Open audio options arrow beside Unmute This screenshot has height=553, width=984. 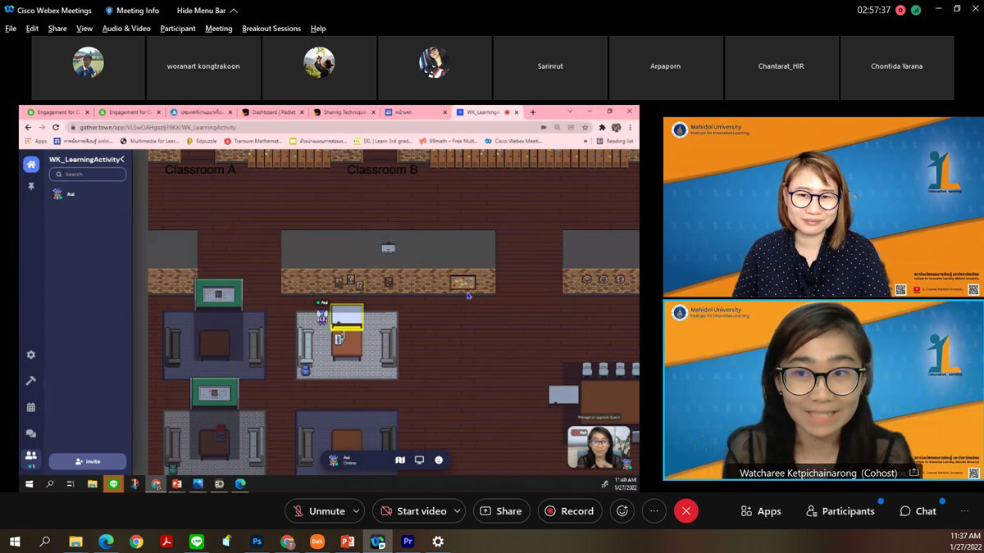[357, 511]
